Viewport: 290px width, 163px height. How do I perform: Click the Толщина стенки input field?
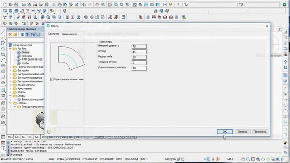click(139, 62)
